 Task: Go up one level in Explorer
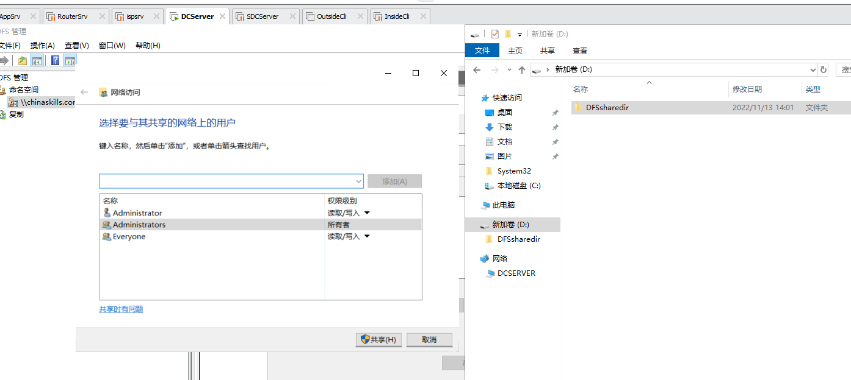(522, 70)
